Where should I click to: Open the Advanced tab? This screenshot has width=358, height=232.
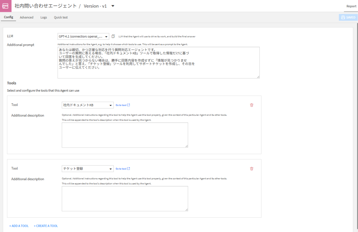[27, 17]
